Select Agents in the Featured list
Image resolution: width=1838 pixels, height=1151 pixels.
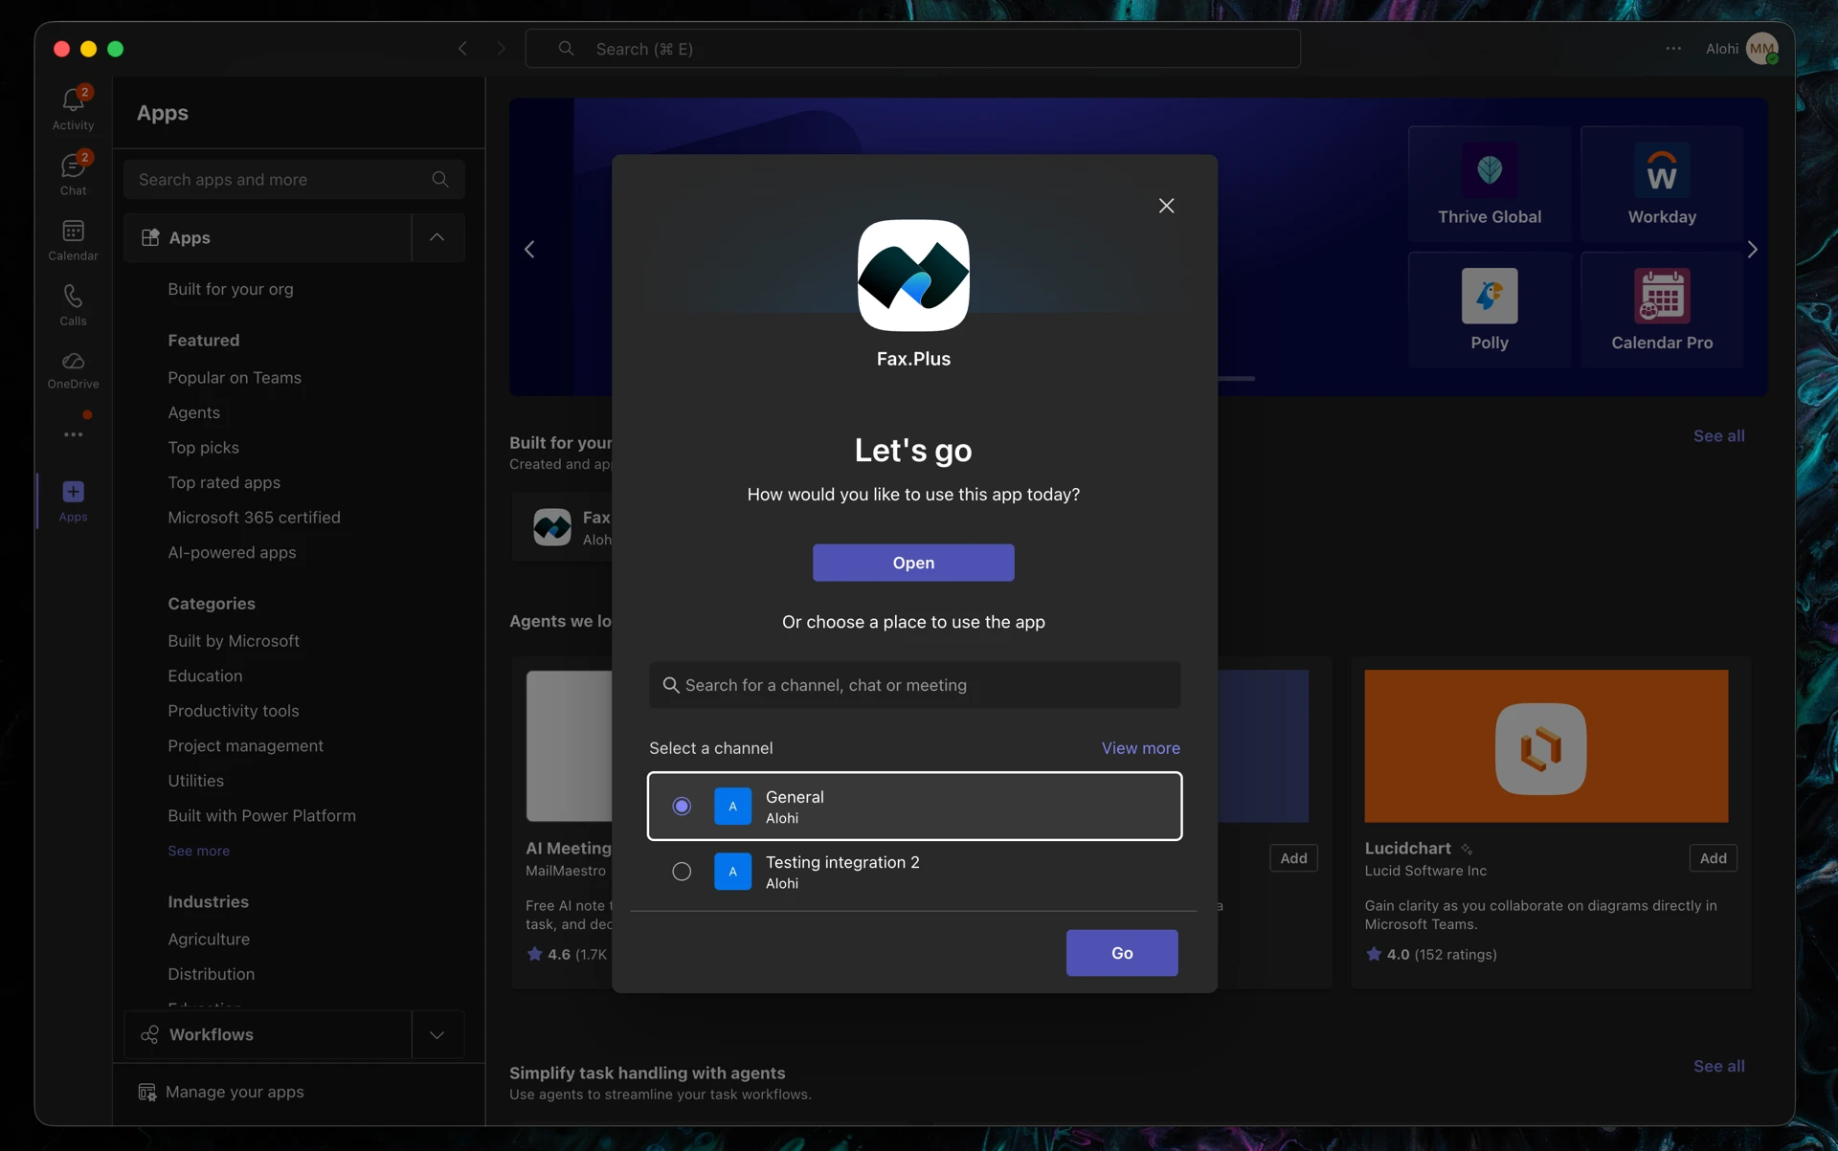coord(194,413)
